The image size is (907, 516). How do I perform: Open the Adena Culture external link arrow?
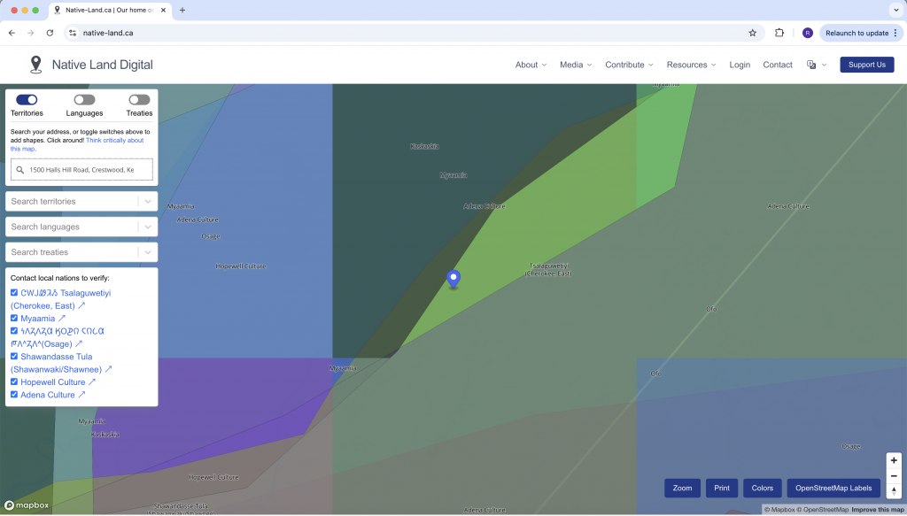coord(81,395)
